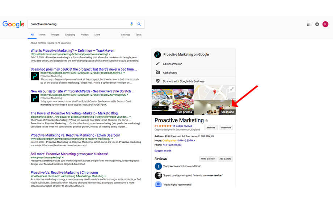Image resolution: width=333 pixels, height=214 pixels.
Task: Click the 'Proactive Marketing on Google' heading
Action: coord(186,54)
